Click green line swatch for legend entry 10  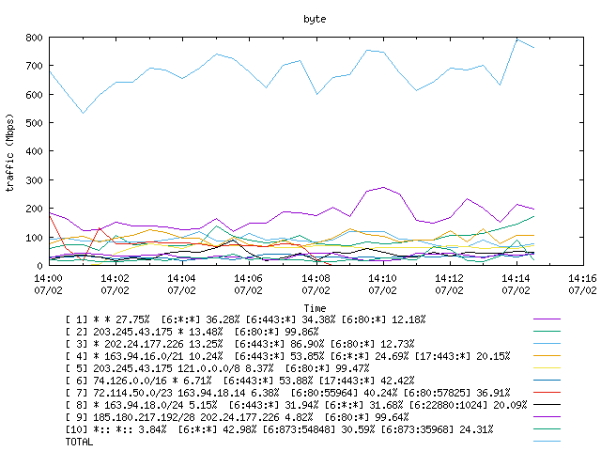click(x=547, y=429)
